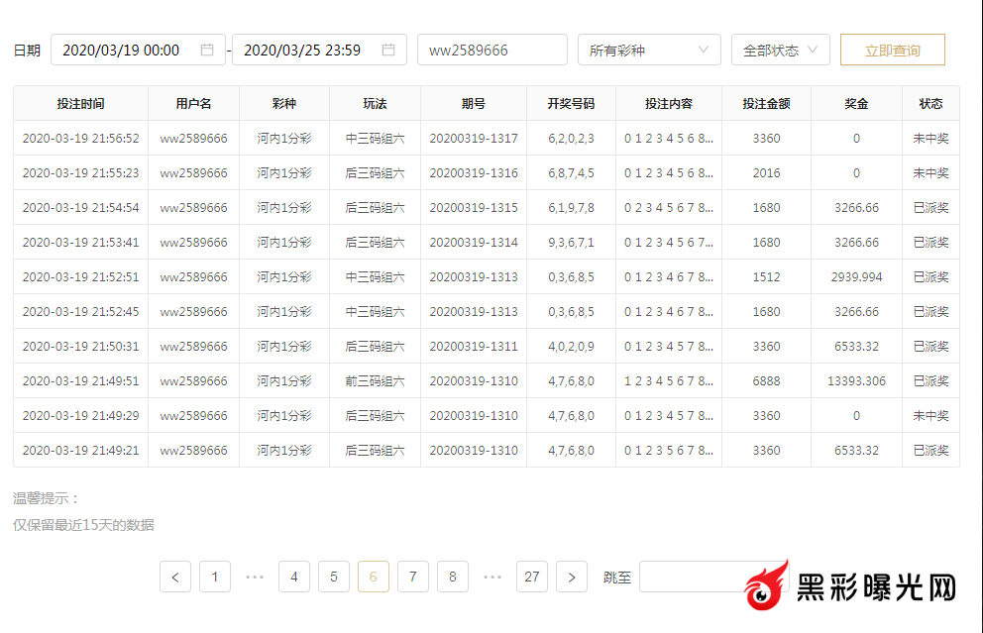
Task: Select page 5 in pagination
Action: [334, 577]
